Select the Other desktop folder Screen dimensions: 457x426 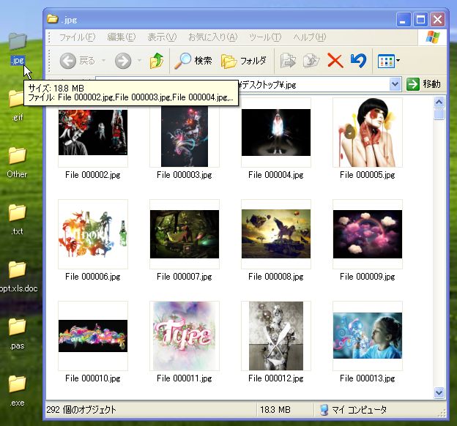[x=17, y=162]
